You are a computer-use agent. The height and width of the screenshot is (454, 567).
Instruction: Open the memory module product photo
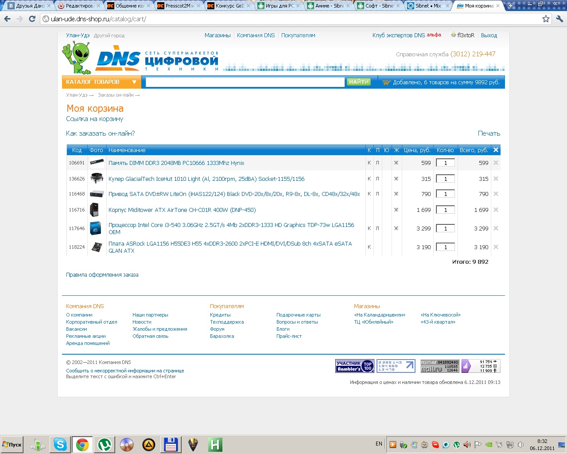[x=97, y=163]
